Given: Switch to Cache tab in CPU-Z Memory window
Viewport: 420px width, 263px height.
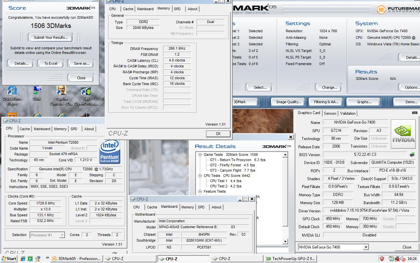Looking at the screenshot, I should click(128, 9).
